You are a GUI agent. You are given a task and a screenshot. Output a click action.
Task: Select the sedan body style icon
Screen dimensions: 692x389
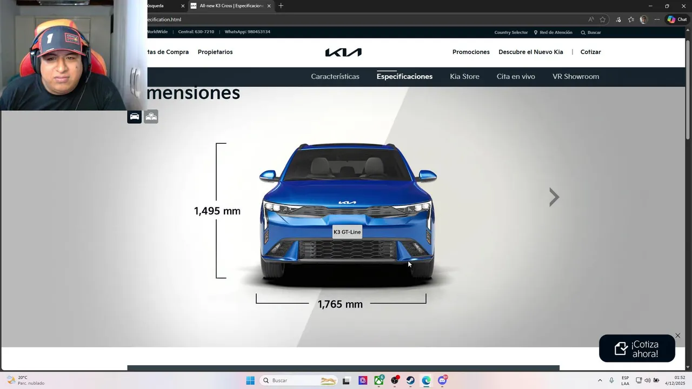pyautogui.click(x=134, y=117)
